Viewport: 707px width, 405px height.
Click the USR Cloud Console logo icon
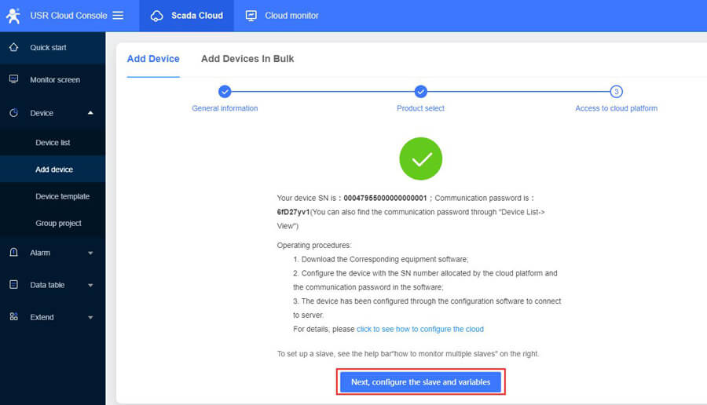coord(13,16)
